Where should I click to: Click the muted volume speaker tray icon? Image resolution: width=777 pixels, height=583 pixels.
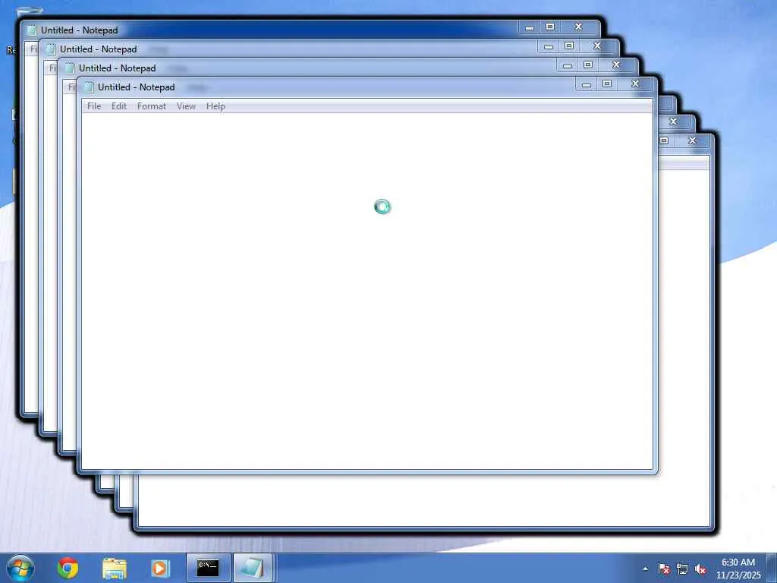point(700,569)
